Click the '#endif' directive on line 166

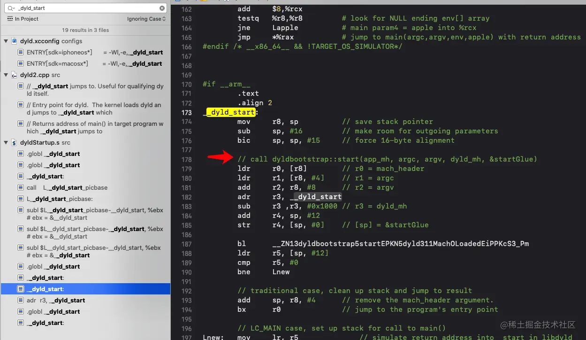pos(302,46)
